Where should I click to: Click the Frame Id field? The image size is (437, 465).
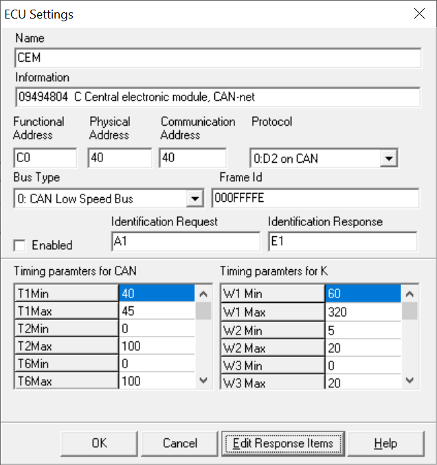tap(318, 199)
